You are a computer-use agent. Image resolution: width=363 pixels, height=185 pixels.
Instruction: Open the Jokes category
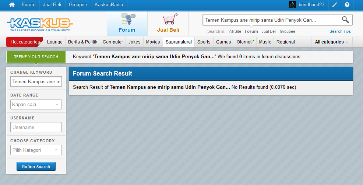click(x=134, y=42)
